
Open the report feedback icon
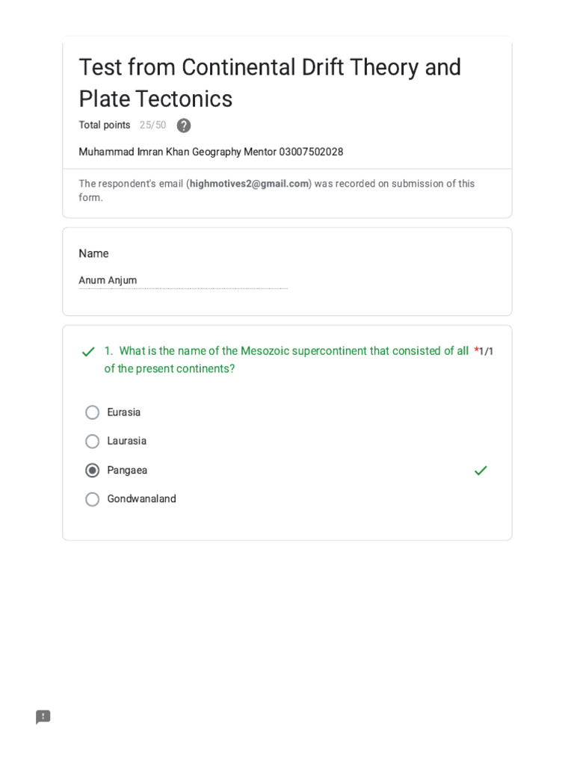pos(43,717)
